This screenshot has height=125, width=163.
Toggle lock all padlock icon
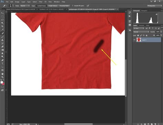click(146, 35)
